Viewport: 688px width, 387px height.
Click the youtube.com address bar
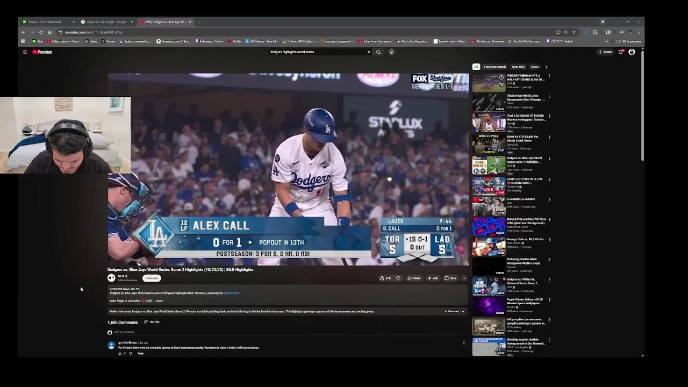point(306,32)
